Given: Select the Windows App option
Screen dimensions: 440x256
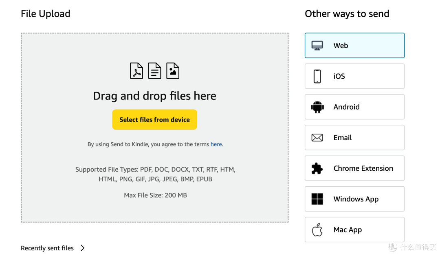Looking at the screenshot, I should (355, 199).
